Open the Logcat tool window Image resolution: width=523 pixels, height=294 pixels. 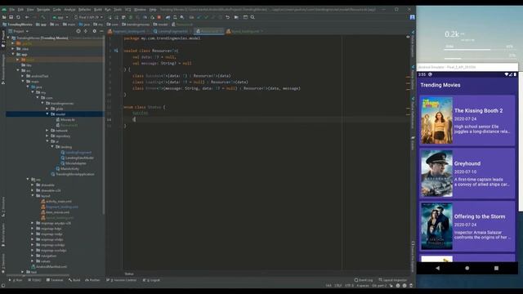pyautogui.click(x=151, y=280)
